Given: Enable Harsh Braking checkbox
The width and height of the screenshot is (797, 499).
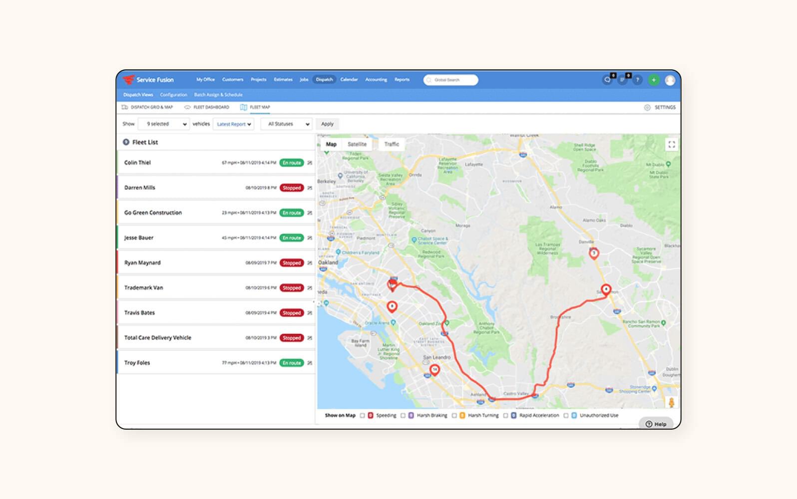Looking at the screenshot, I should pos(403,415).
